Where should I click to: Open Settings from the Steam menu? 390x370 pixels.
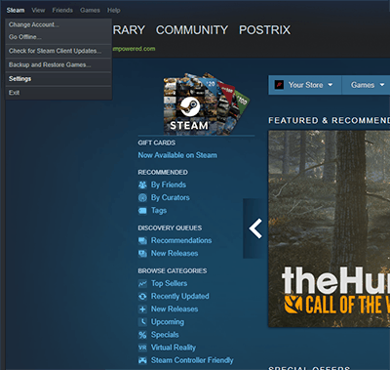tap(58, 79)
